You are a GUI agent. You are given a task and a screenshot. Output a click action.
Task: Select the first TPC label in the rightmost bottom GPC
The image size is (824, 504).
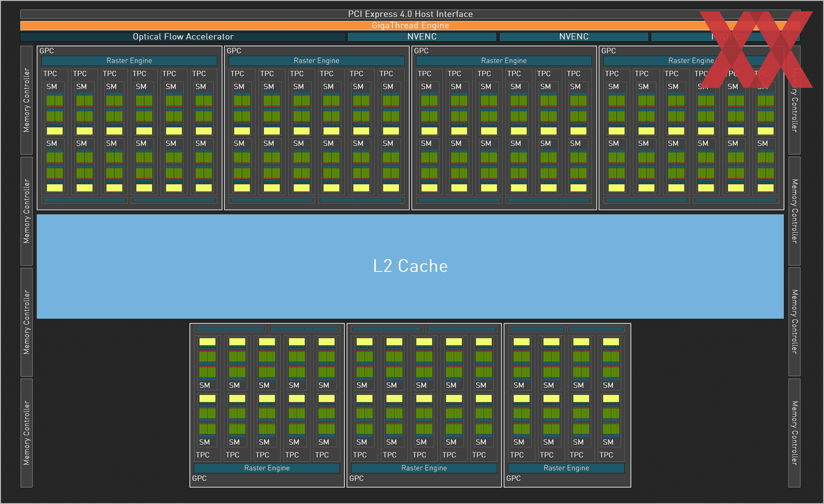click(517, 455)
